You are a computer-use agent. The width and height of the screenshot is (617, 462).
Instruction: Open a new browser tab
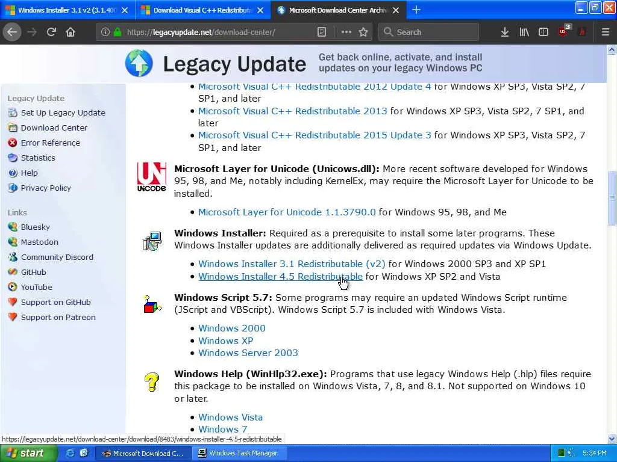pyautogui.click(x=416, y=10)
